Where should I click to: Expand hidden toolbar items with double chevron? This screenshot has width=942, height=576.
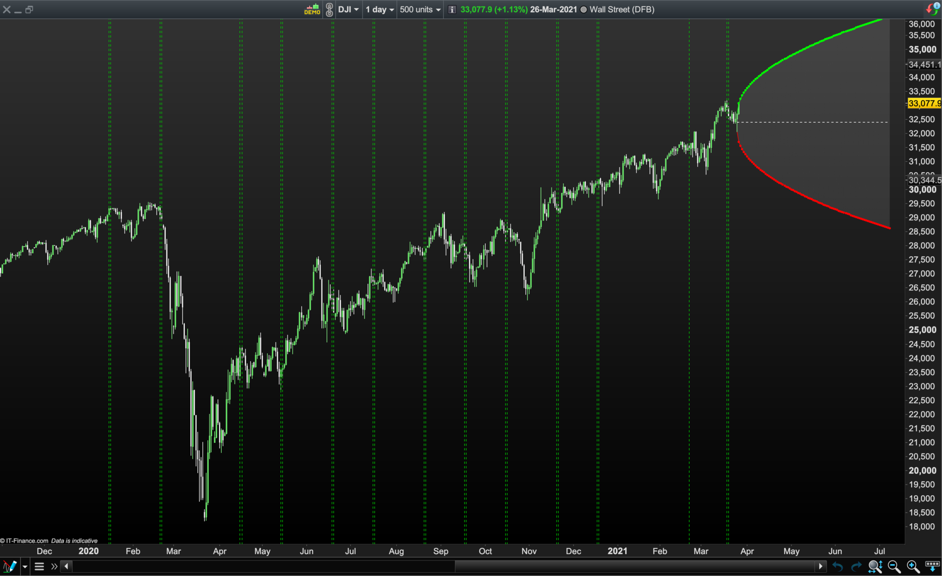[54, 566]
